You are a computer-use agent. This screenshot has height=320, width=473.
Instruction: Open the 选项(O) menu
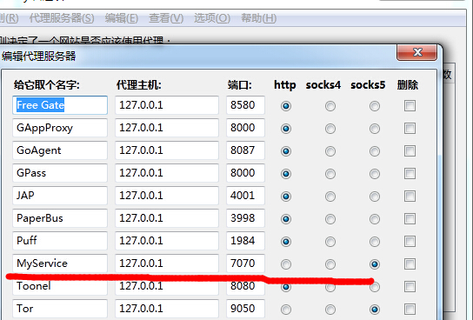[212, 18]
